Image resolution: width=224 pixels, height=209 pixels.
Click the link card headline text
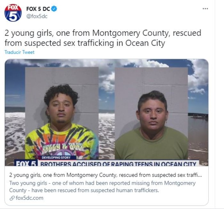(105, 175)
